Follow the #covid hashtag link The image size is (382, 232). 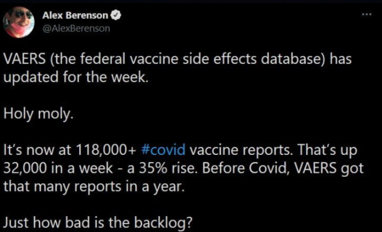coord(163,150)
